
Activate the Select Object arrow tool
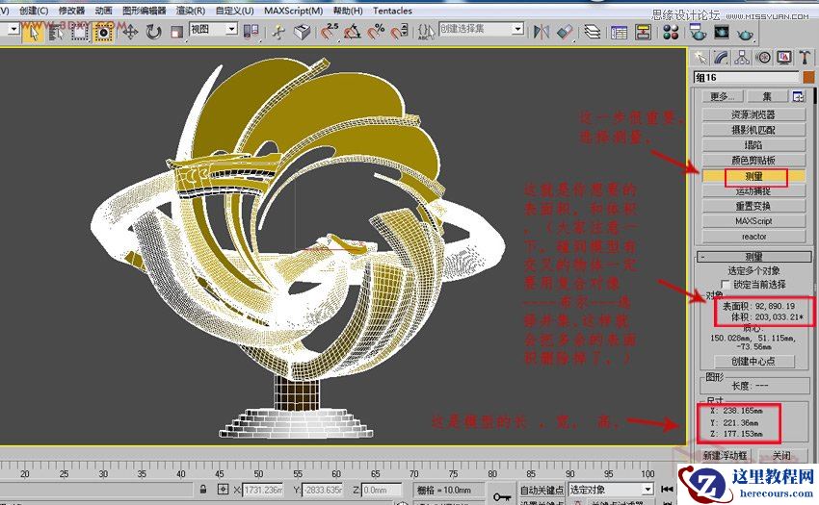(33, 33)
